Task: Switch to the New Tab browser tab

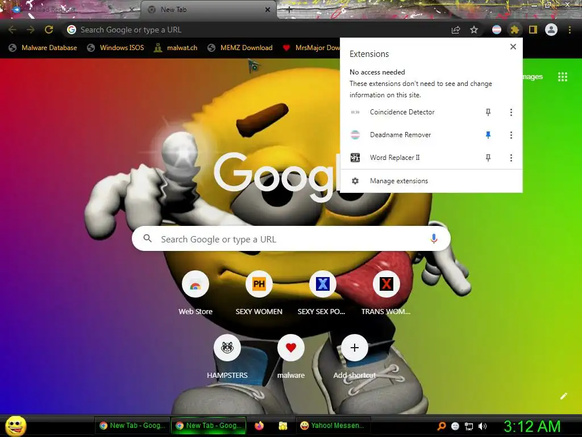Action: (x=208, y=10)
